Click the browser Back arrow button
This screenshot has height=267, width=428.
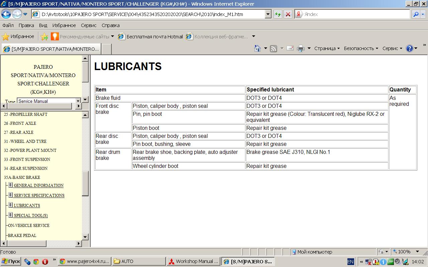tap(6, 14)
